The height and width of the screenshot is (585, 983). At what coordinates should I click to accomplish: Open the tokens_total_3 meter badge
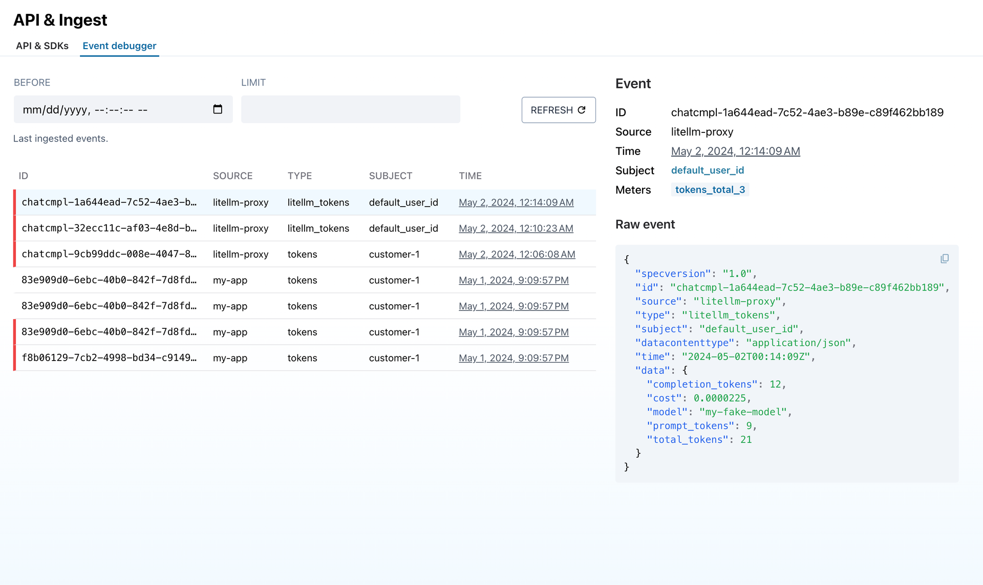(x=710, y=189)
